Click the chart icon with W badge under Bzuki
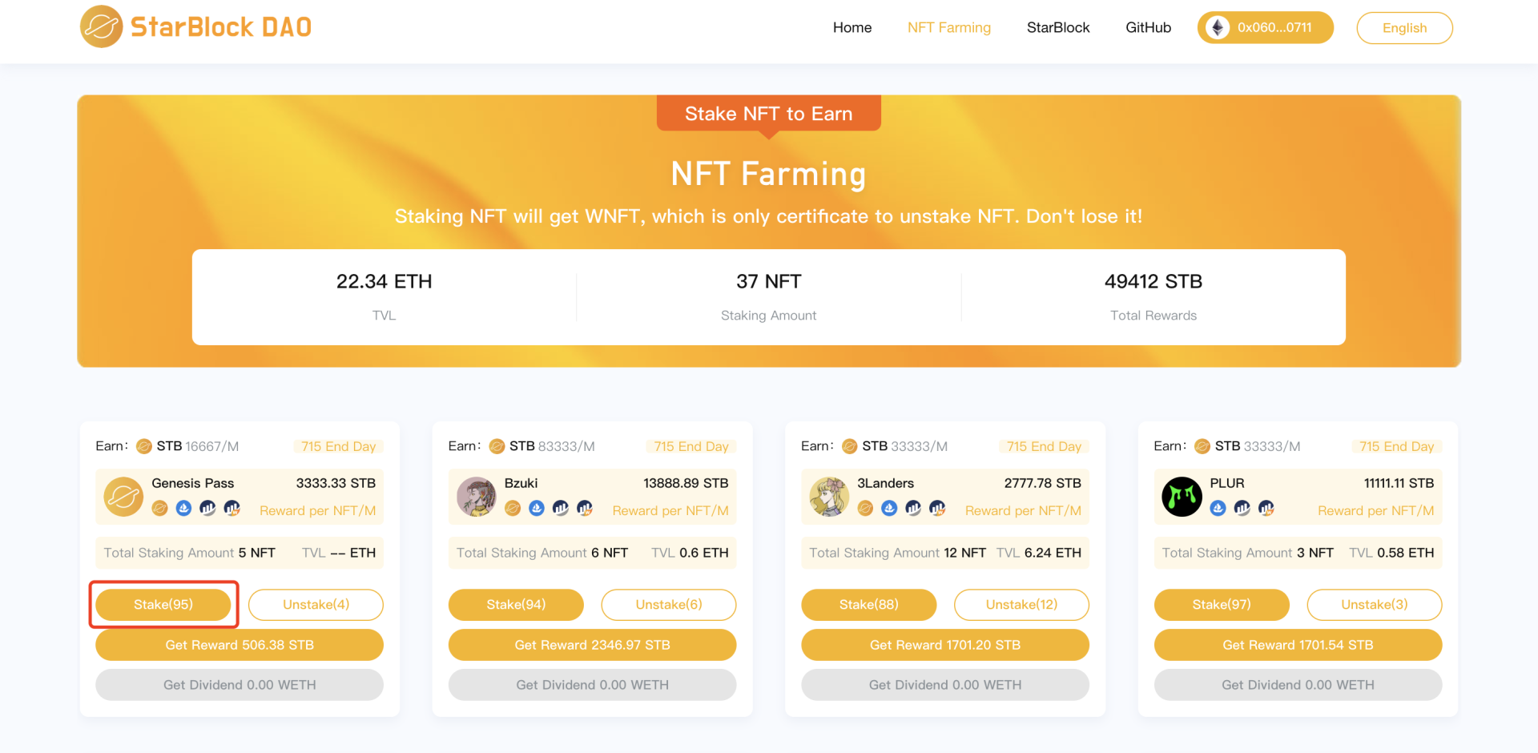Screen dimensions: 1538x753 [x=585, y=508]
